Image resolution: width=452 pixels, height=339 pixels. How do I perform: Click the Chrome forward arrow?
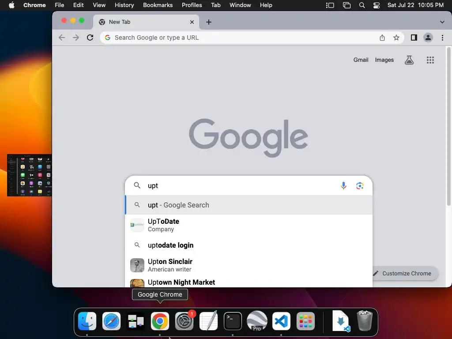[76, 38]
